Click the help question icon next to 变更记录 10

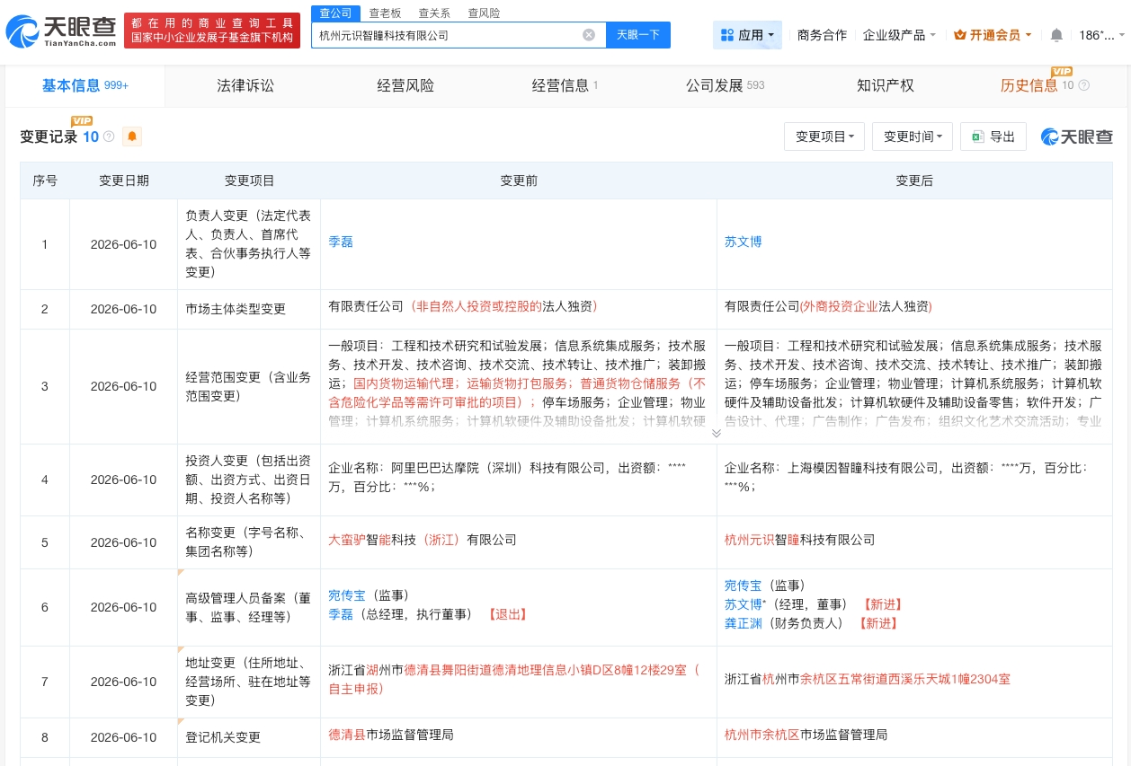point(109,136)
